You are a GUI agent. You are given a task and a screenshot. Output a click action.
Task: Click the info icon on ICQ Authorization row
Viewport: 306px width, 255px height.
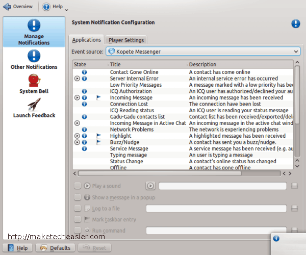(x=84, y=91)
